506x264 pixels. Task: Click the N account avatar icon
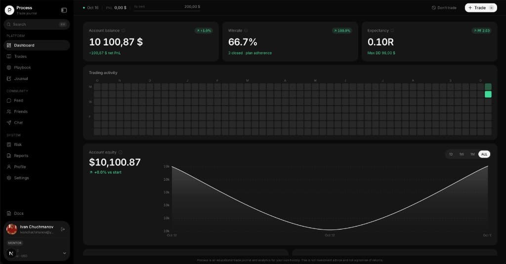11,253
